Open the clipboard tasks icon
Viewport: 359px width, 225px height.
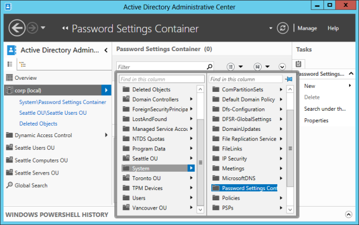[x=299, y=64]
